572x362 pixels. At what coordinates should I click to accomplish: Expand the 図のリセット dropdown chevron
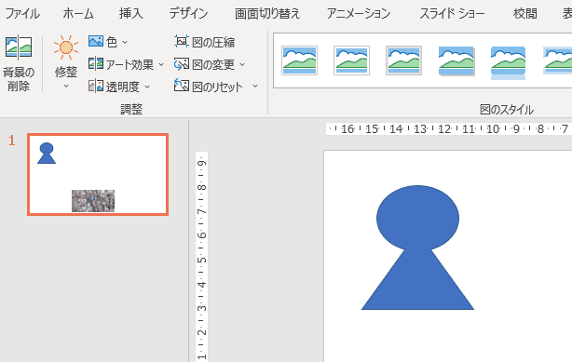click(255, 86)
